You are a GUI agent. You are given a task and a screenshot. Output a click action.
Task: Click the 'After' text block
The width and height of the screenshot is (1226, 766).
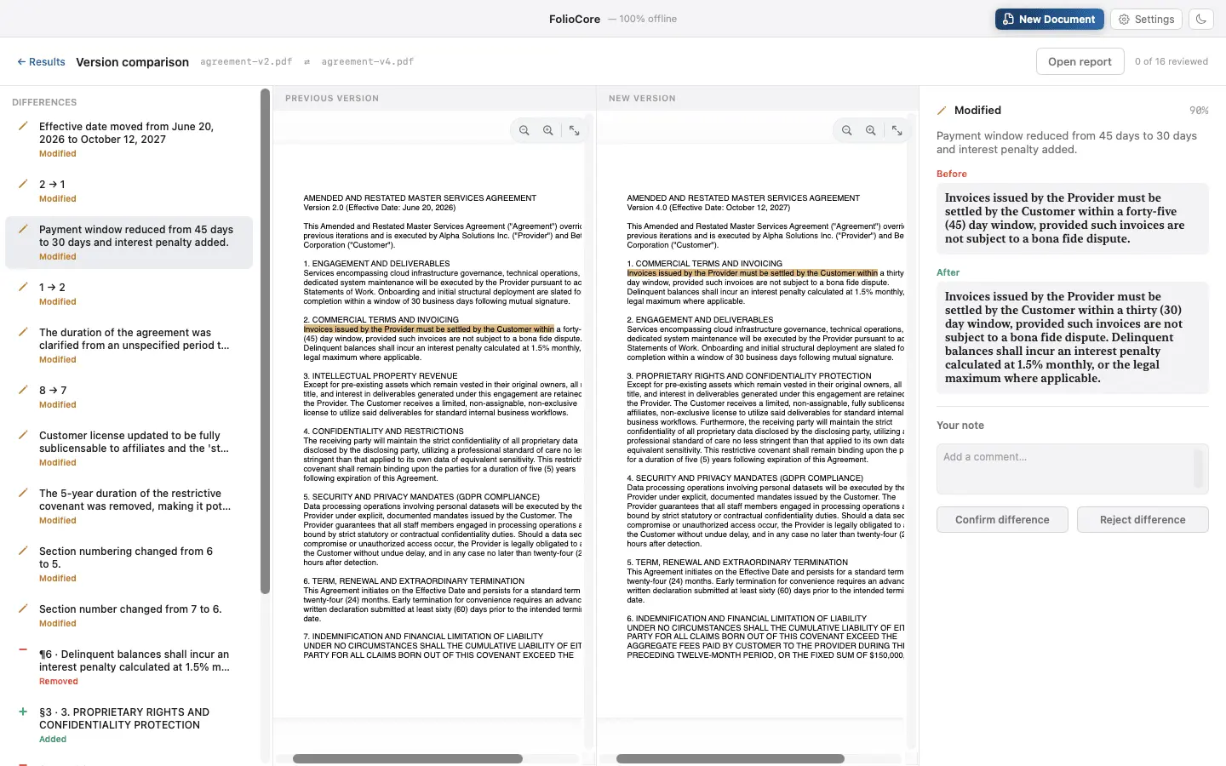click(x=1073, y=338)
